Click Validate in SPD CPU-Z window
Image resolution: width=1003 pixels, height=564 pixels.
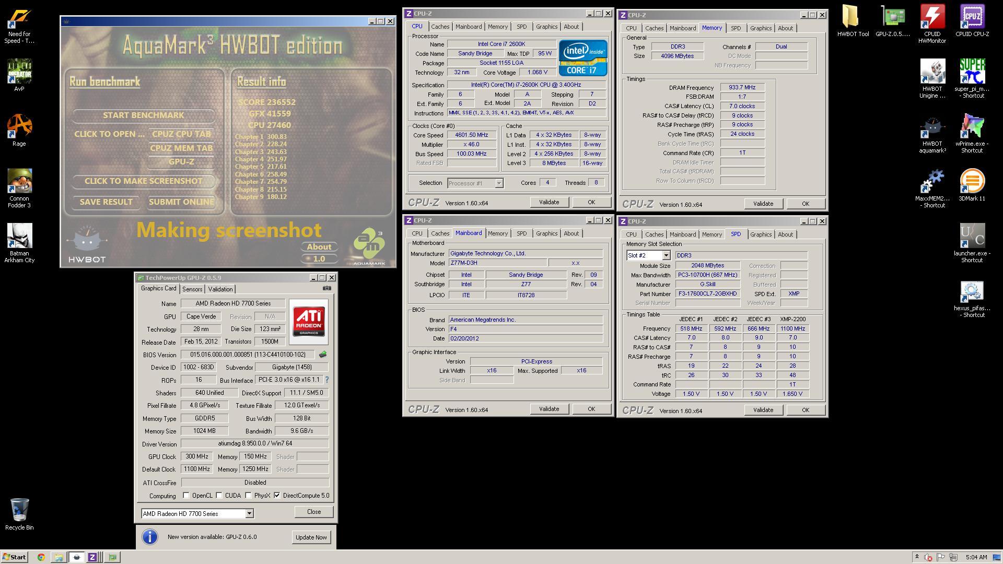[x=763, y=410]
